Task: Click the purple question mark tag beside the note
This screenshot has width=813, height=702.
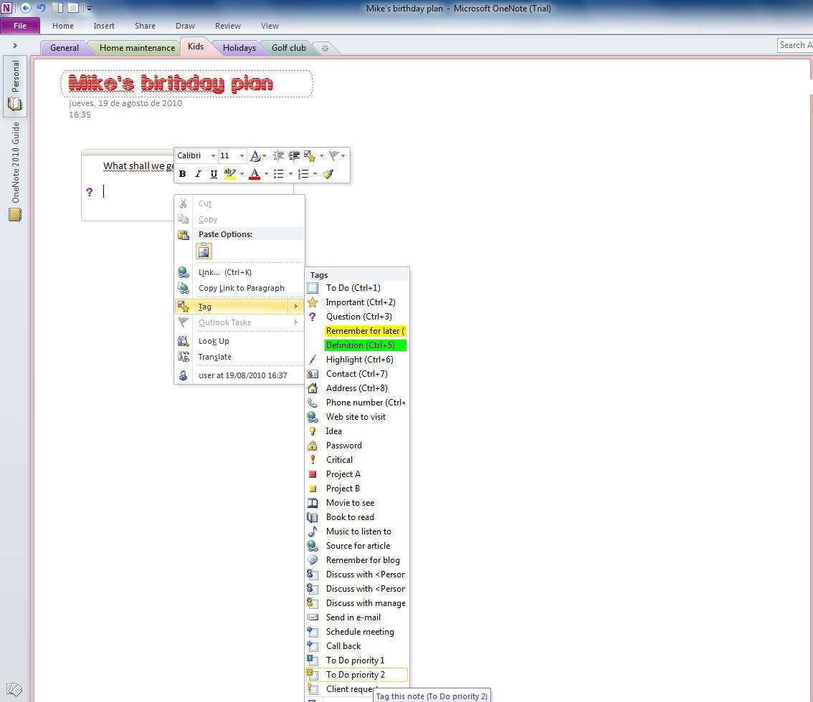Action: pyautogui.click(x=89, y=192)
